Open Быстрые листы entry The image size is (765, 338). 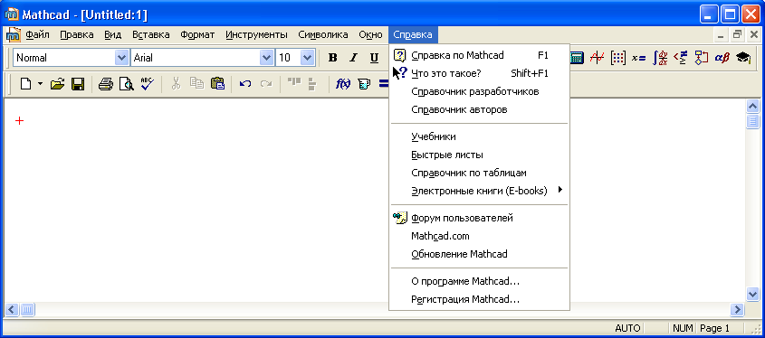click(480, 155)
